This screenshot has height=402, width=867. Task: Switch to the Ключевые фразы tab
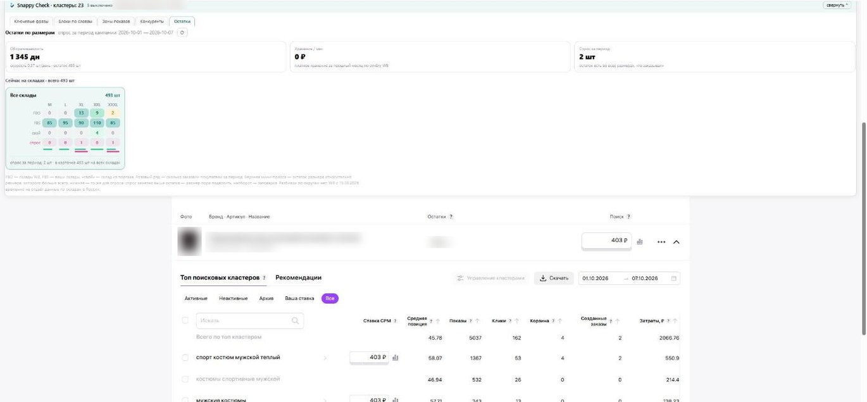click(x=31, y=22)
